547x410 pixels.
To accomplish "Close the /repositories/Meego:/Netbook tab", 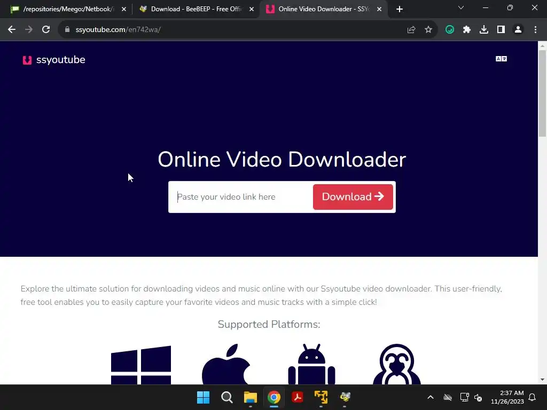I will (x=124, y=10).
